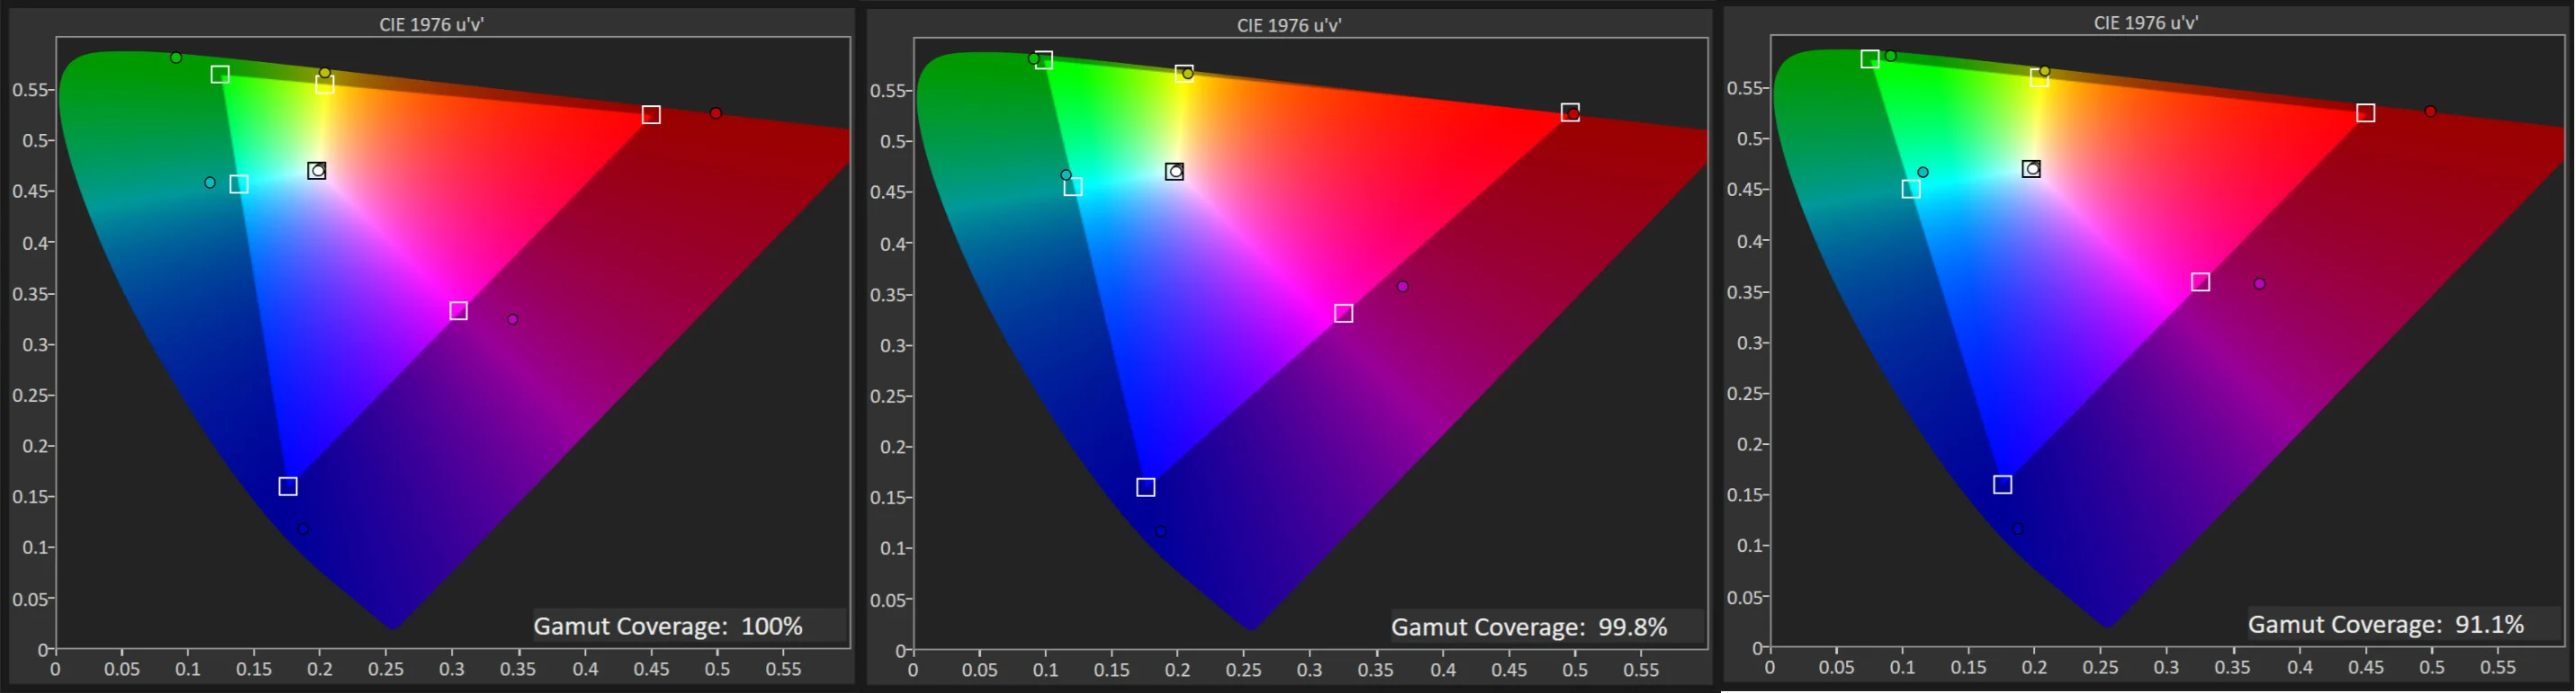The height and width of the screenshot is (693, 2576).
Task: Click the magenta measured circle in middle chart
Action: coord(1403,287)
